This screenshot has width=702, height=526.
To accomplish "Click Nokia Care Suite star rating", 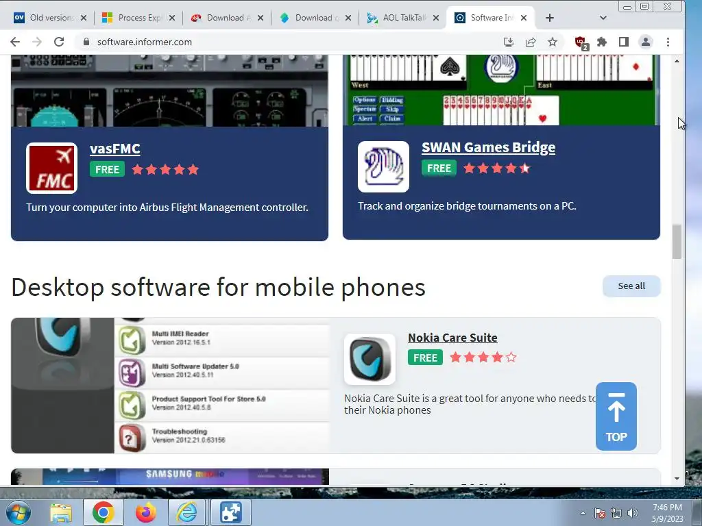I will tap(483, 358).
